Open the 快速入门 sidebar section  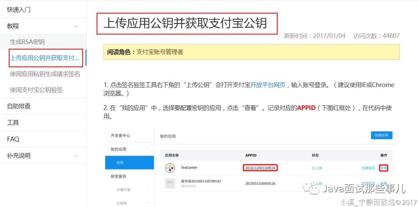19,10
